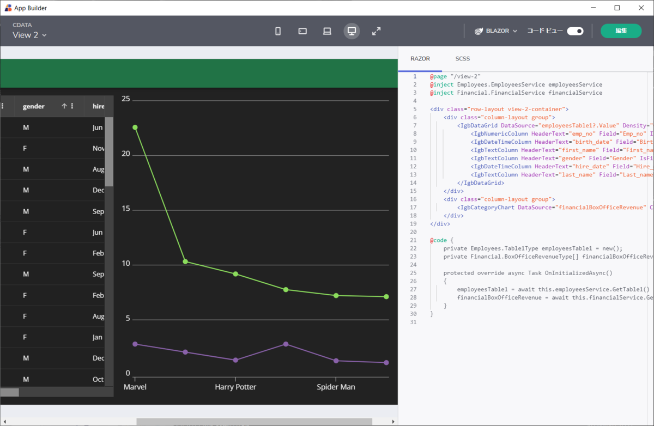Click the preview bottom horizontal scrollbar
The width and height of the screenshot is (654, 426).
[x=254, y=422]
